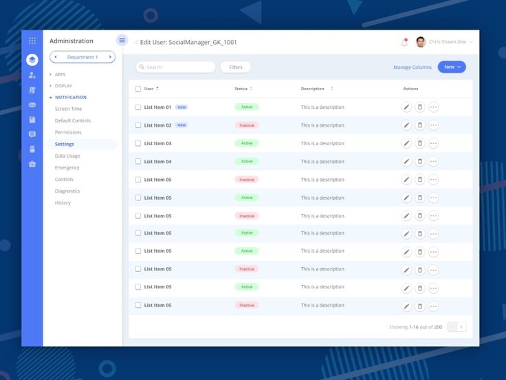
Task: Check the List Item 01 checkbox
Action: coord(138,107)
